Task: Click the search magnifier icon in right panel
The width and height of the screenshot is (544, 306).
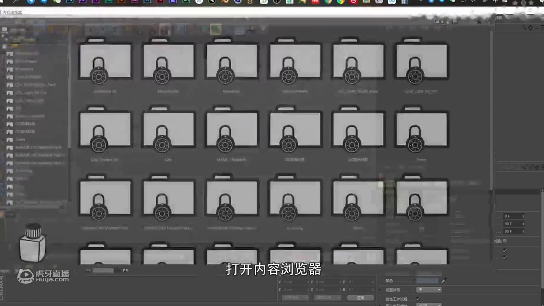Action: pyautogui.click(x=524, y=28)
